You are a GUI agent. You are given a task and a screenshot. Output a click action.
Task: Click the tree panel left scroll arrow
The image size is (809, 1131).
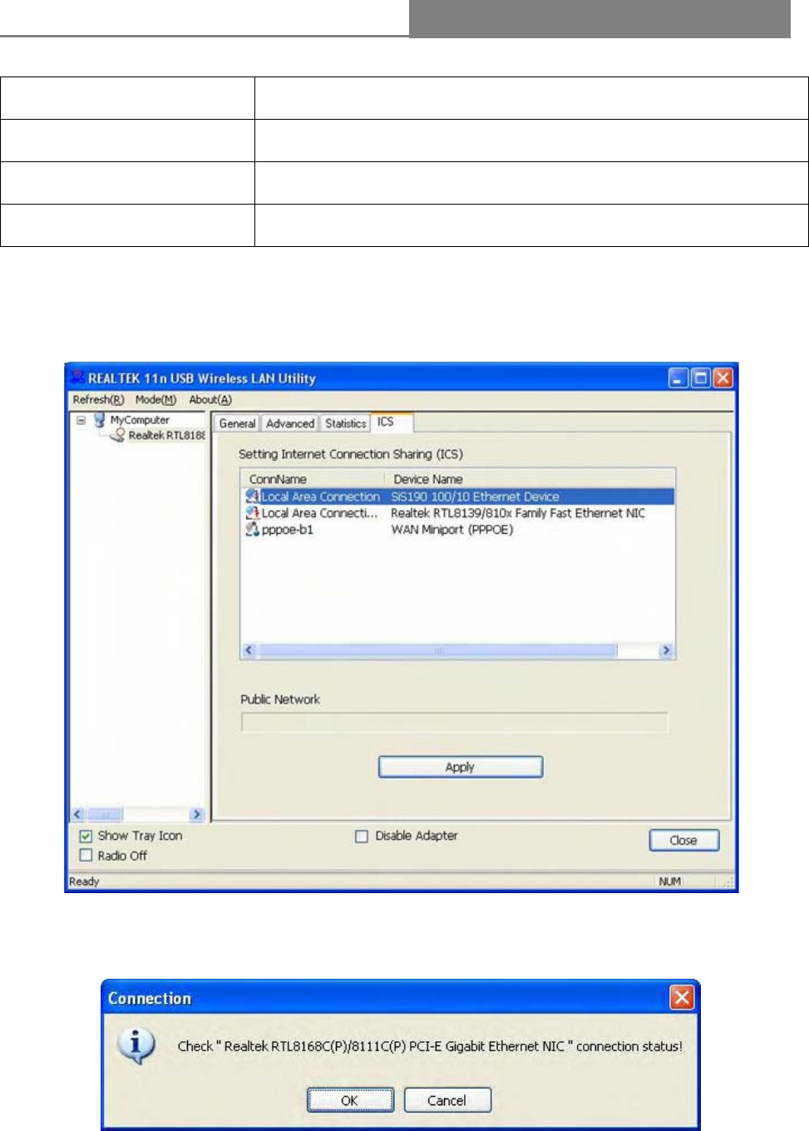pyautogui.click(x=78, y=814)
